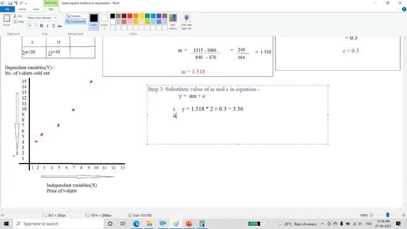Pick the green palette color
This screenshot has height=229, width=407.
pos(147,16)
